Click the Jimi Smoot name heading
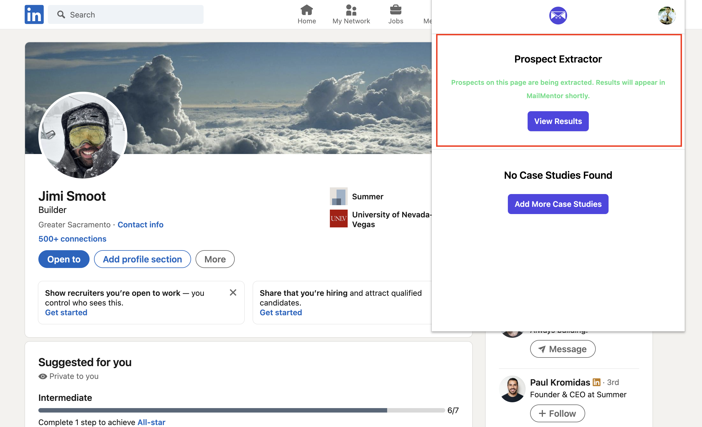Viewport: 702px width, 427px height. coord(72,196)
